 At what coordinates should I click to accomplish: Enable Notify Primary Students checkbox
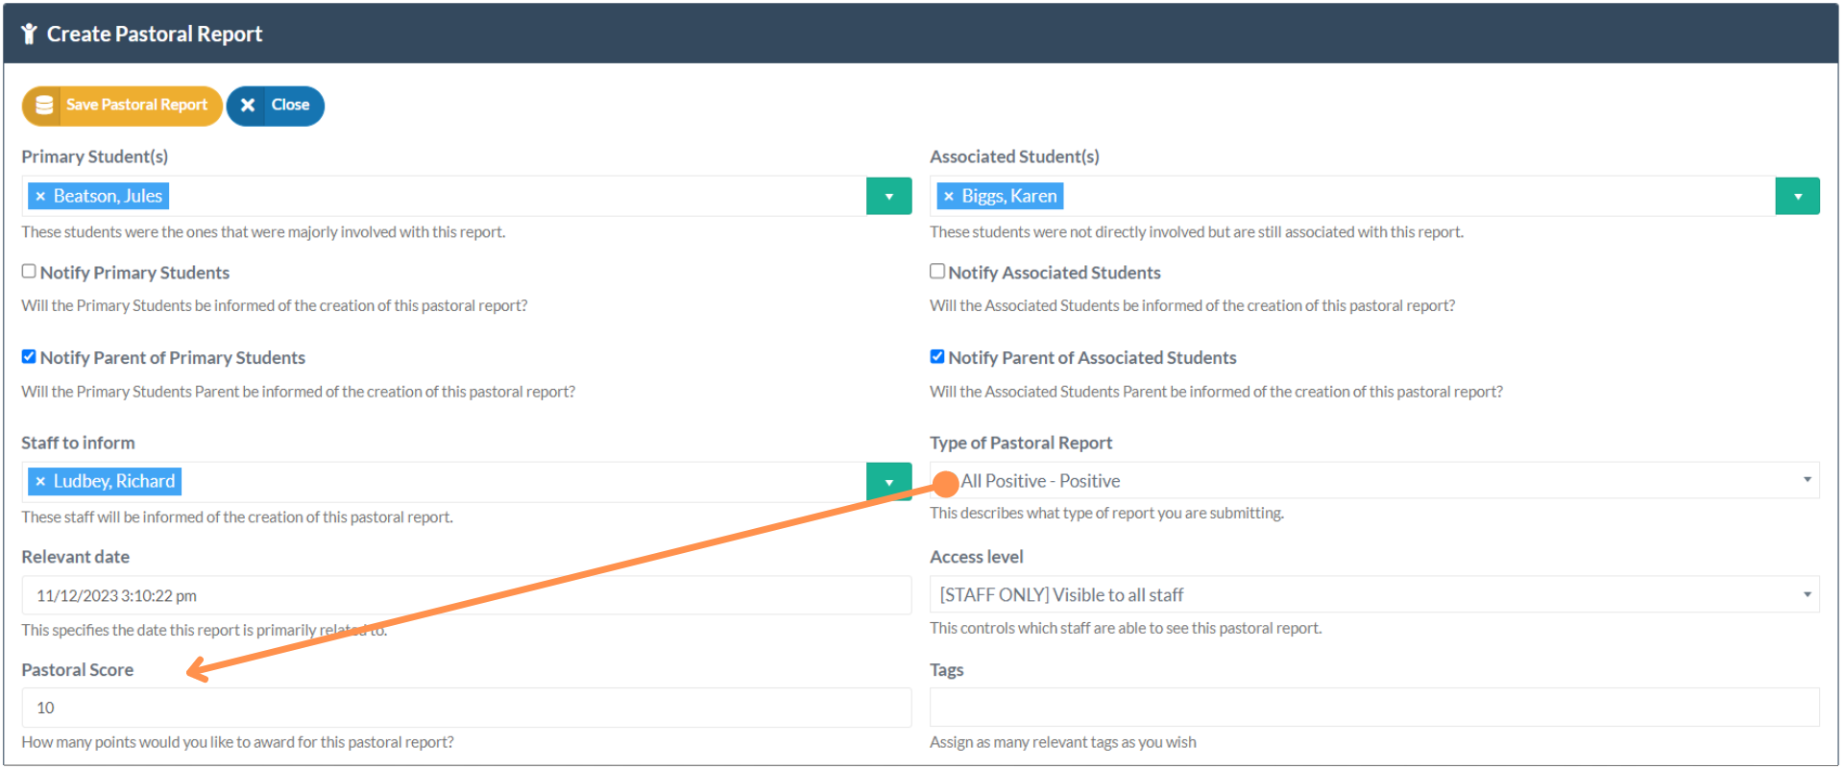click(x=29, y=272)
